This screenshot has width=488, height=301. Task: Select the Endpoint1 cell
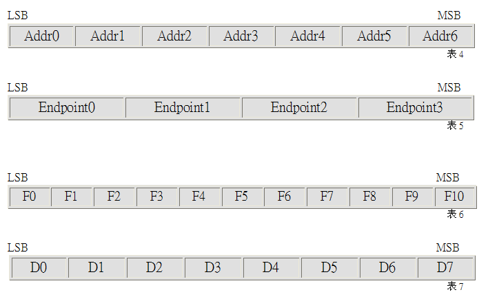pyautogui.click(x=183, y=108)
